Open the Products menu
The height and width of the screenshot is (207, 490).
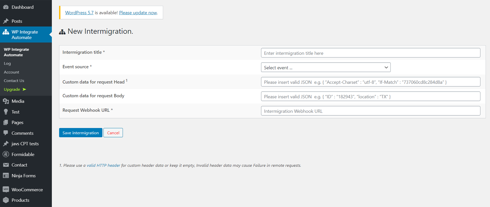point(26,200)
